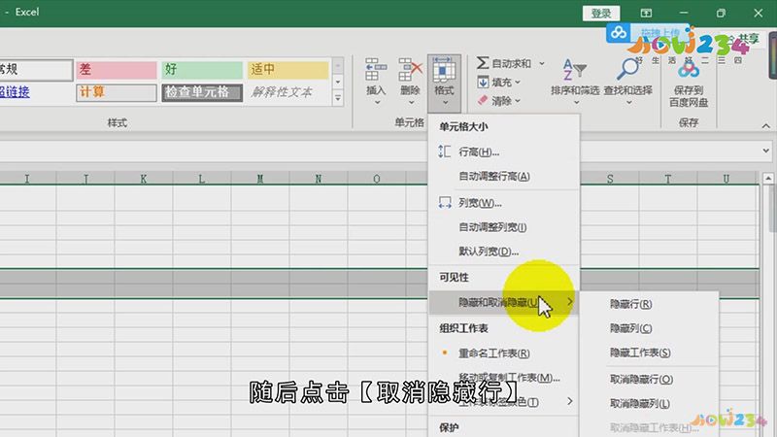The image size is (777, 437).
Task: Select column T header
Action: coord(668,179)
